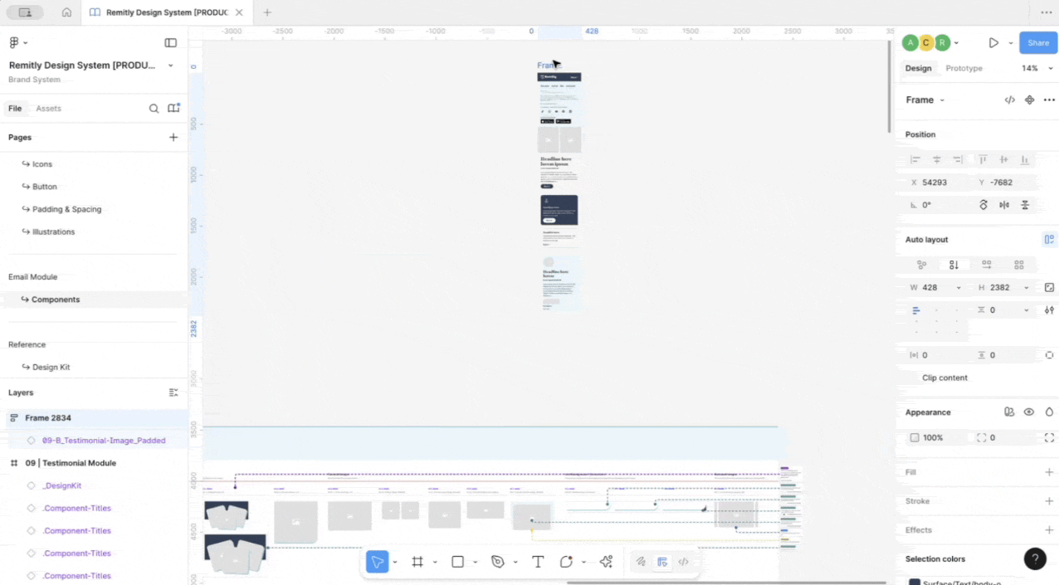Toggle Dev Mode in bottom toolbar
The height and width of the screenshot is (585, 1059).
pyautogui.click(x=684, y=562)
